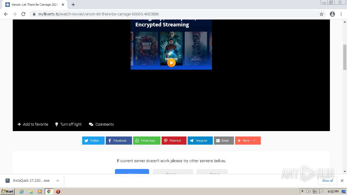This screenshot has height=195, width=347.
Task: Open the media player taskbar icon
Action: (40, 191)
